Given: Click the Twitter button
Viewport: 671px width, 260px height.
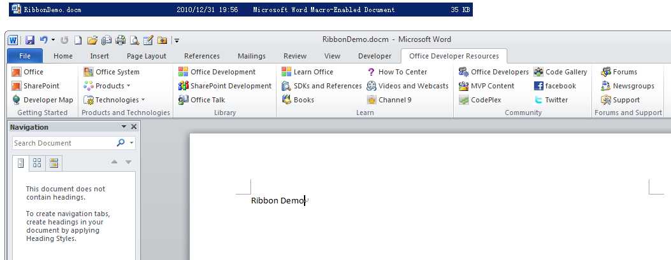Looking at the screenshot, I should (551, 100).
